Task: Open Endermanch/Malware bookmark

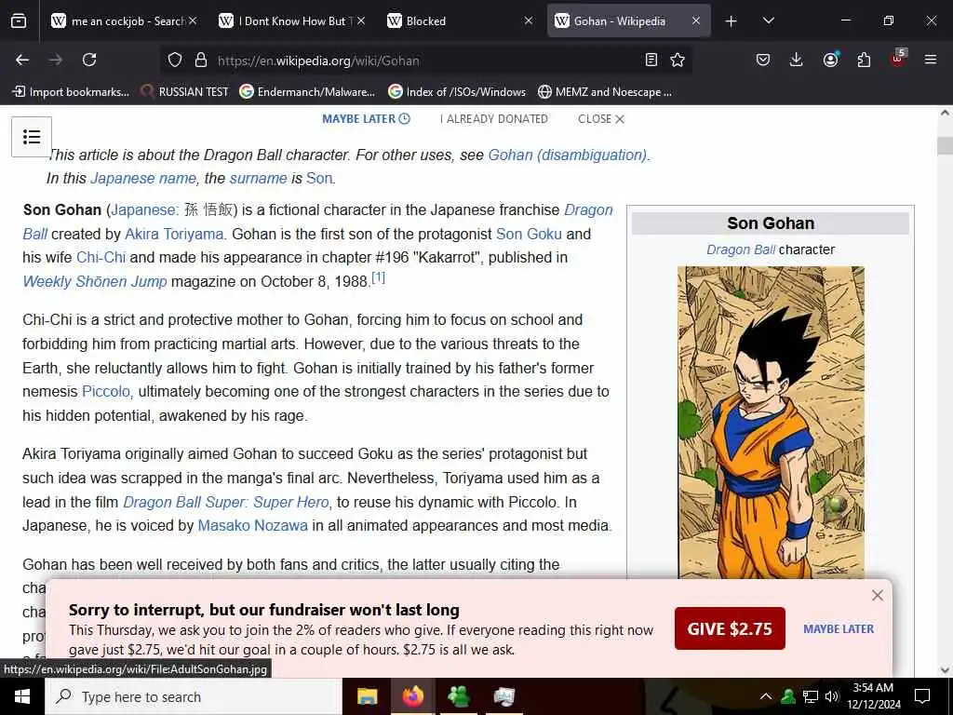Action: click(307, 92)
